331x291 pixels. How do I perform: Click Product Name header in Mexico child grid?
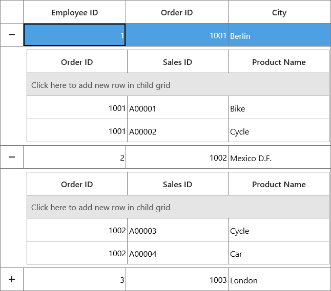pos(279,184)
